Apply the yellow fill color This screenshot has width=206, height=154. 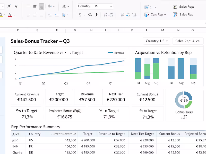pos(2,15)
